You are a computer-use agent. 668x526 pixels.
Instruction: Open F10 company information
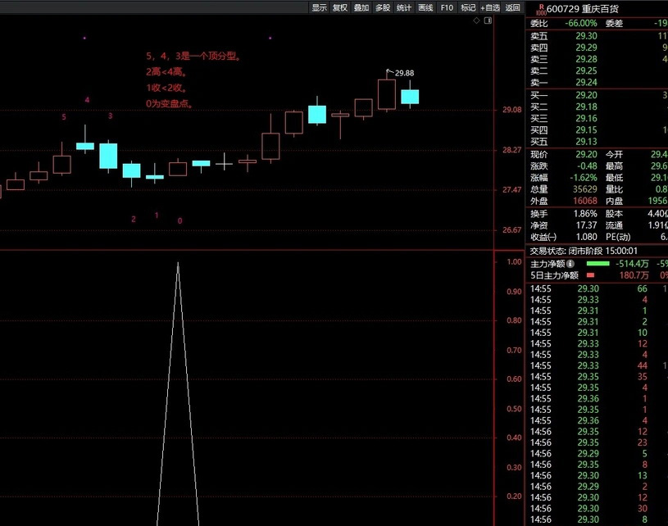(x=447, y=7)
